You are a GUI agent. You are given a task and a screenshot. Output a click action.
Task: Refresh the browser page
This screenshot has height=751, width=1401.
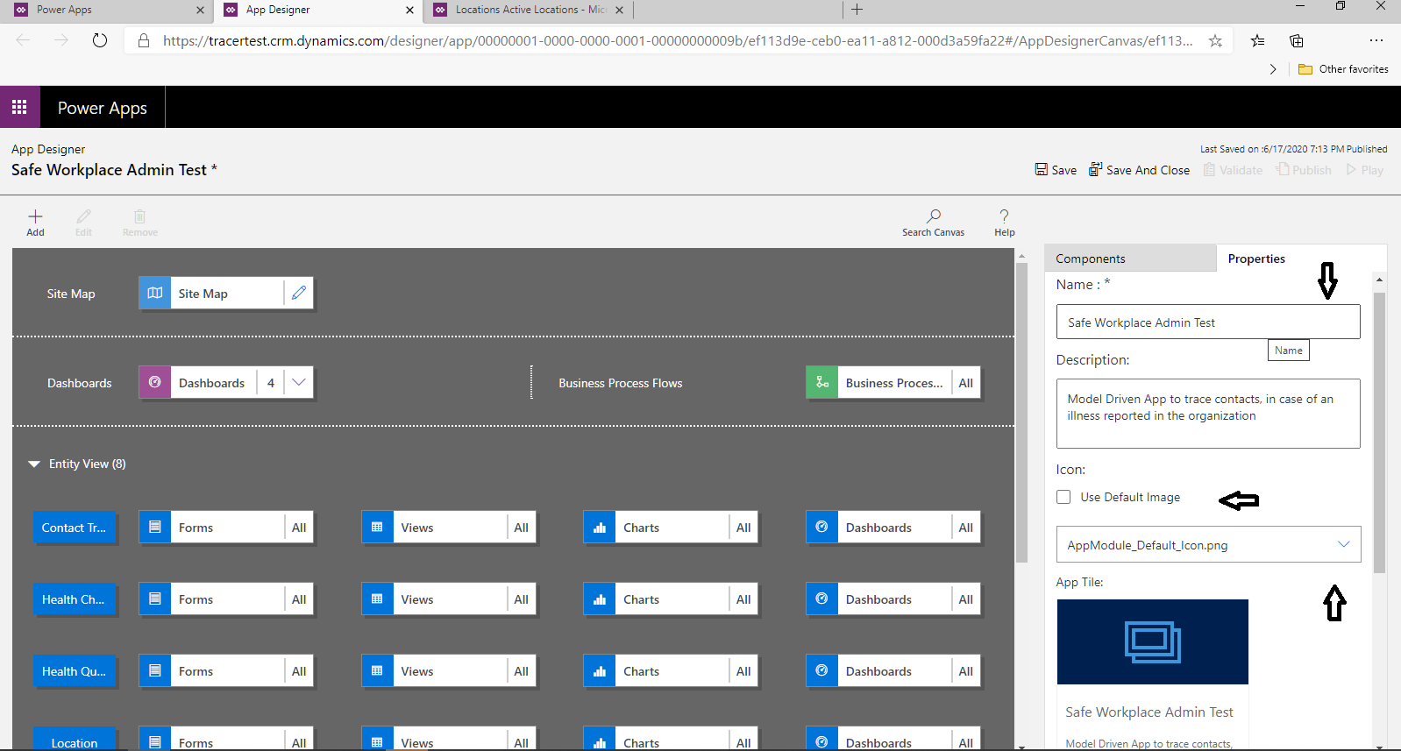[x=100, y=40]
